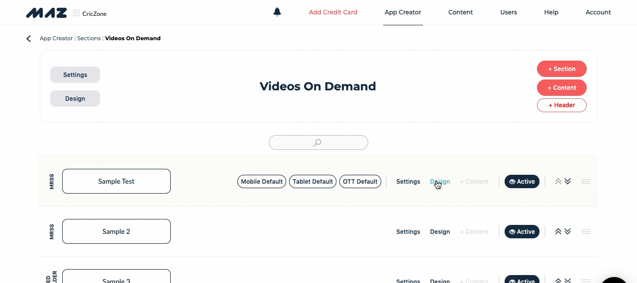The width and height of the screenshot is (637, 283).
Task: Open the Help menu
Action: (551, 12)
